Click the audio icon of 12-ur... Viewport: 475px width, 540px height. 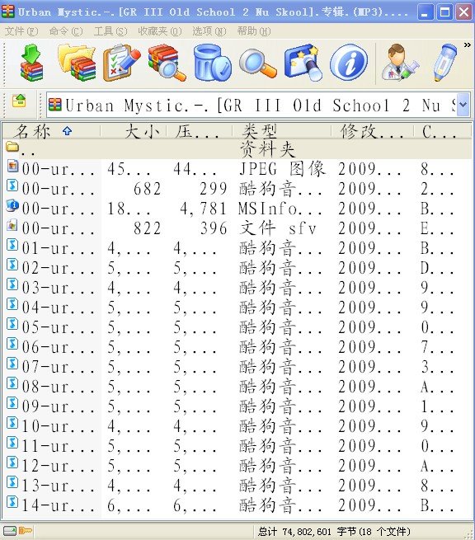coord(12,463)
